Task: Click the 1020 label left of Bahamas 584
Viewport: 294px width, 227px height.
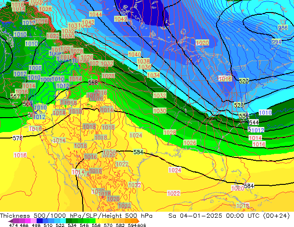Action: point(237,188)
